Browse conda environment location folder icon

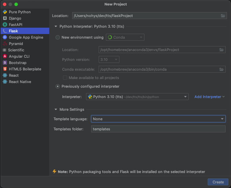[222, 50]
